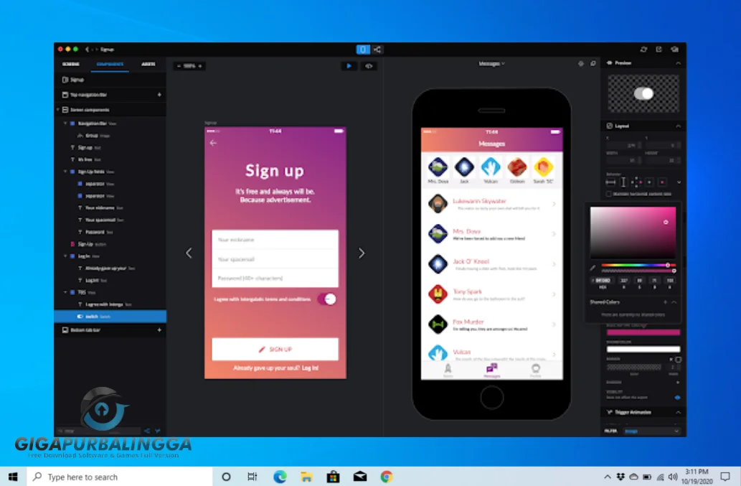Click the gear icon beside the Messages header
741x486 pixels.
click(582, 63)
